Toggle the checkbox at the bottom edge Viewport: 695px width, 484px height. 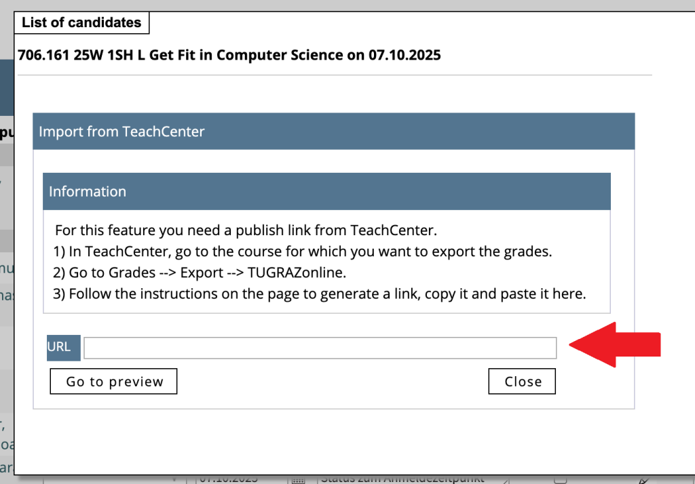tap(561, 479)
